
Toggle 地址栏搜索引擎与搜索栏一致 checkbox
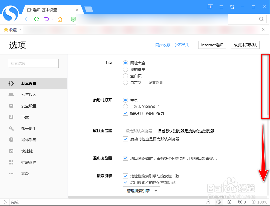point(125,176)
